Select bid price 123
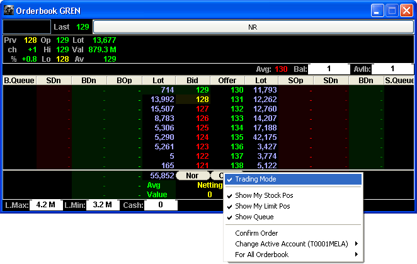 pos(202,147)
